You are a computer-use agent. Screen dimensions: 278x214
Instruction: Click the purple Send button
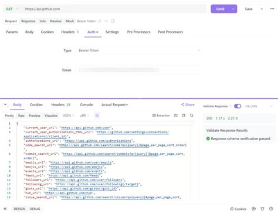[x=220, y=9]
